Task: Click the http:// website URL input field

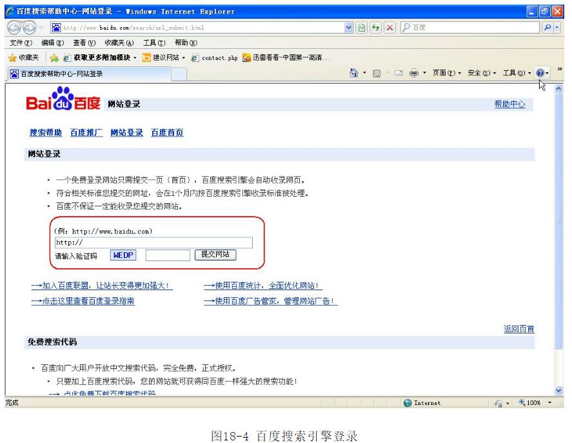Action: [x=153, y=242]
